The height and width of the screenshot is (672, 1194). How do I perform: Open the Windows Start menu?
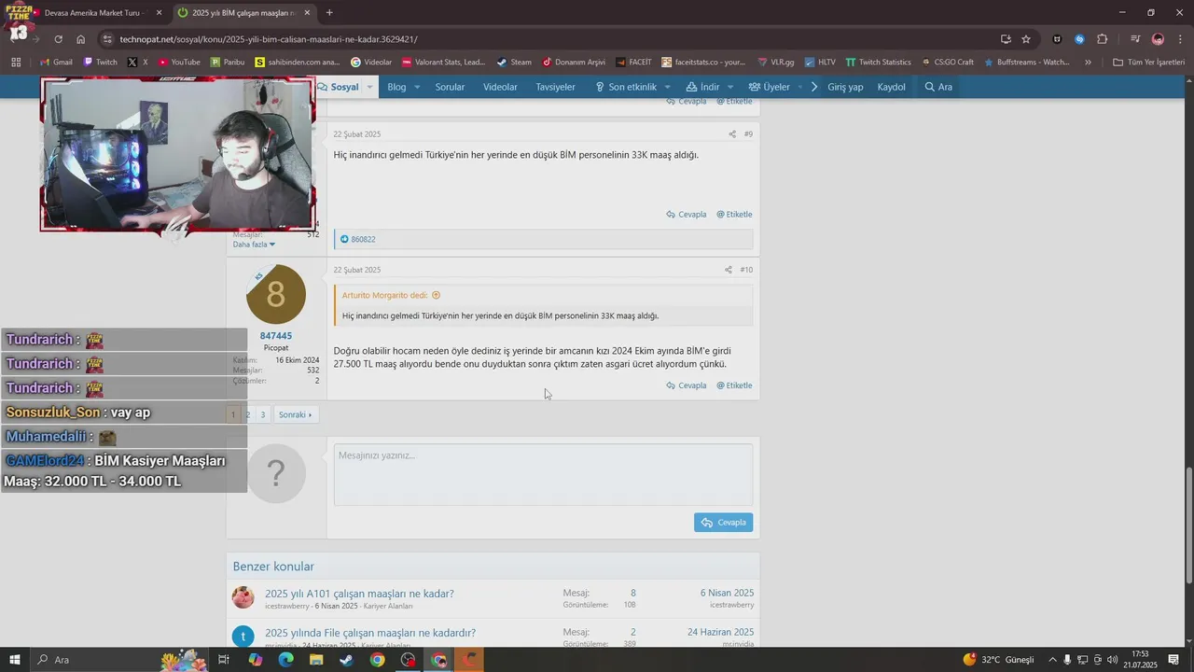[x=15, y=660]
